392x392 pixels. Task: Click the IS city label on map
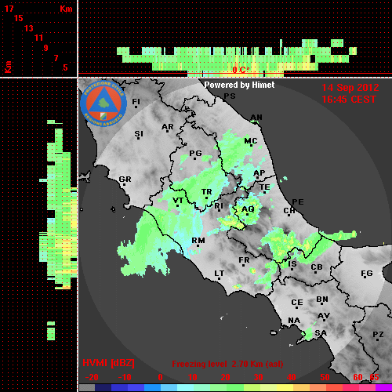coord(292,264)
